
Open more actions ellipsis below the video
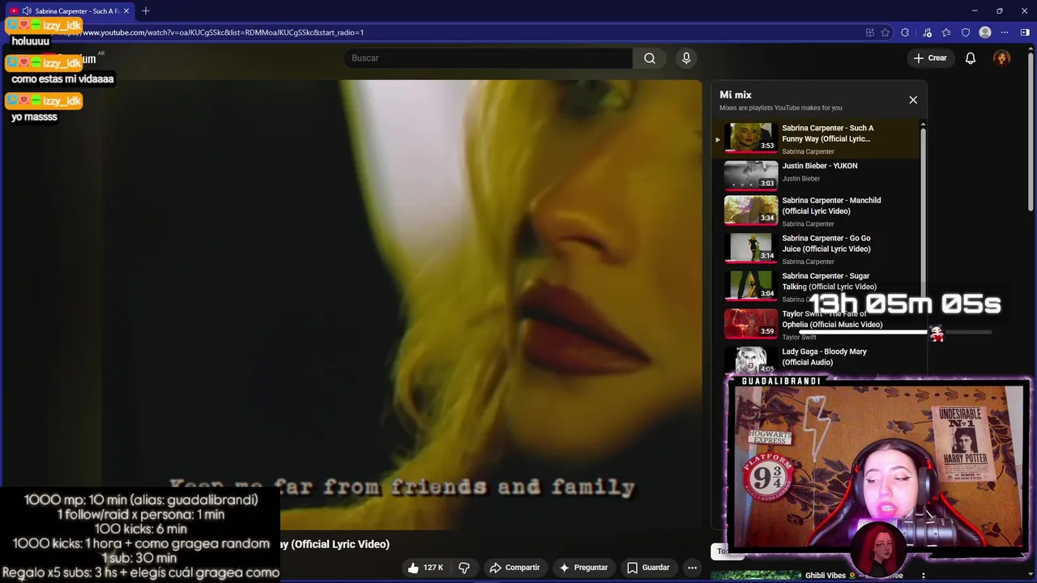[692, 568]
